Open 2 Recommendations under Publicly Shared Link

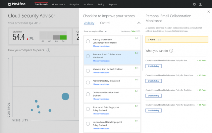tap(101, 46)
